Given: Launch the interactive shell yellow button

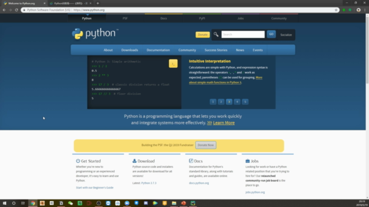Looking at the screenshot, I should [x=173, y=63].
